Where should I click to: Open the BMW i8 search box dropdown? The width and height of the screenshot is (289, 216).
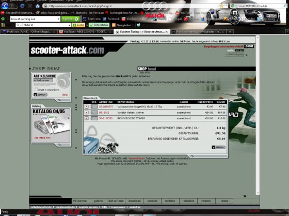pyautogui.click(x=69, y=25)
